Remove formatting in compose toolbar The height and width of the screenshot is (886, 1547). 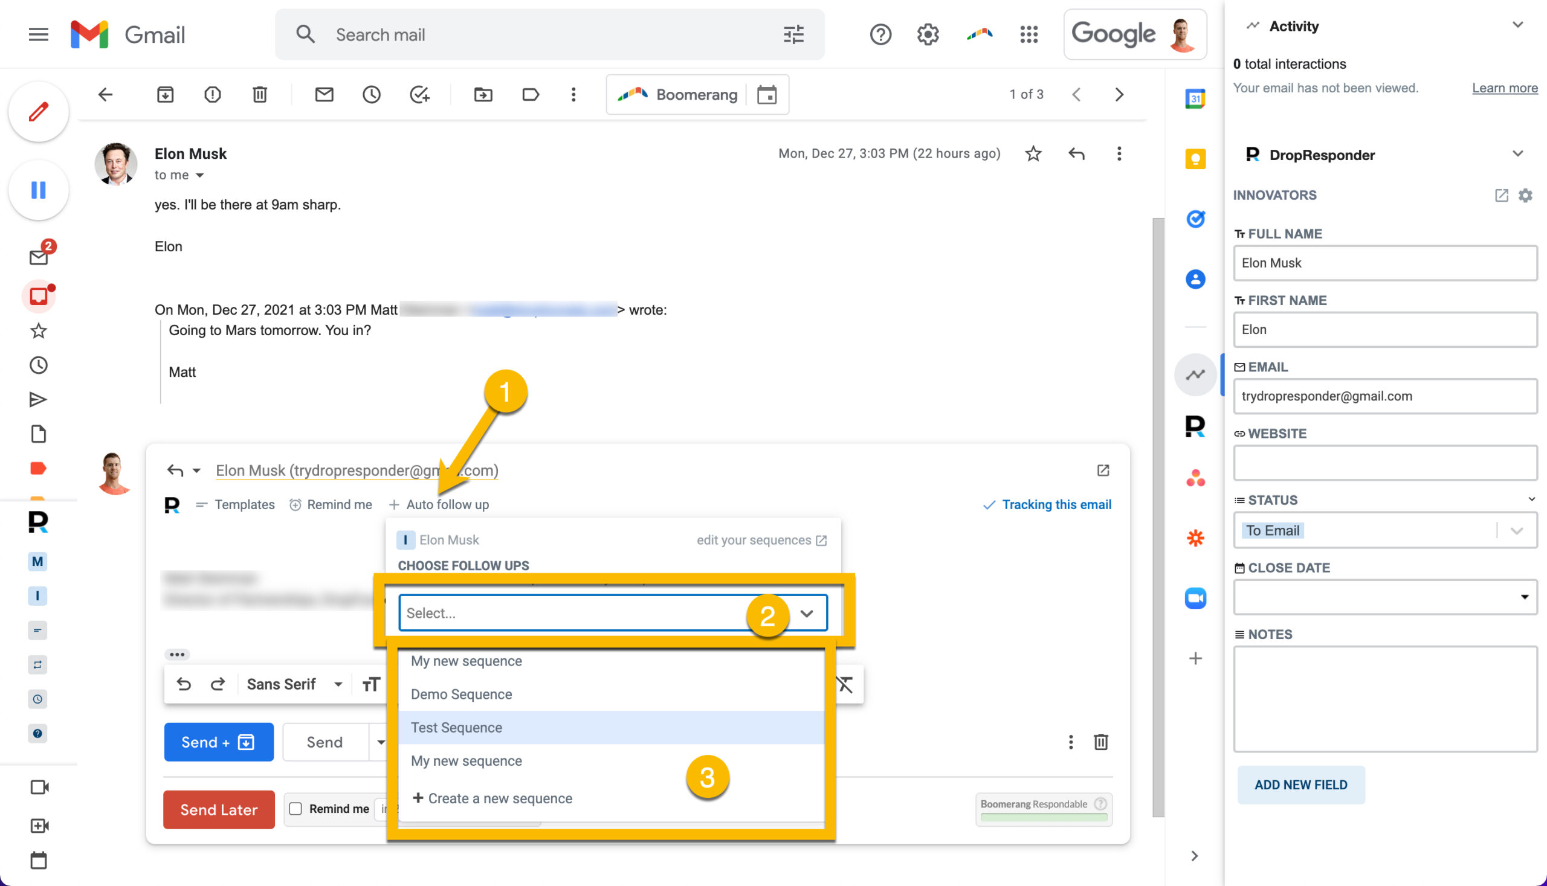(845, 684)
